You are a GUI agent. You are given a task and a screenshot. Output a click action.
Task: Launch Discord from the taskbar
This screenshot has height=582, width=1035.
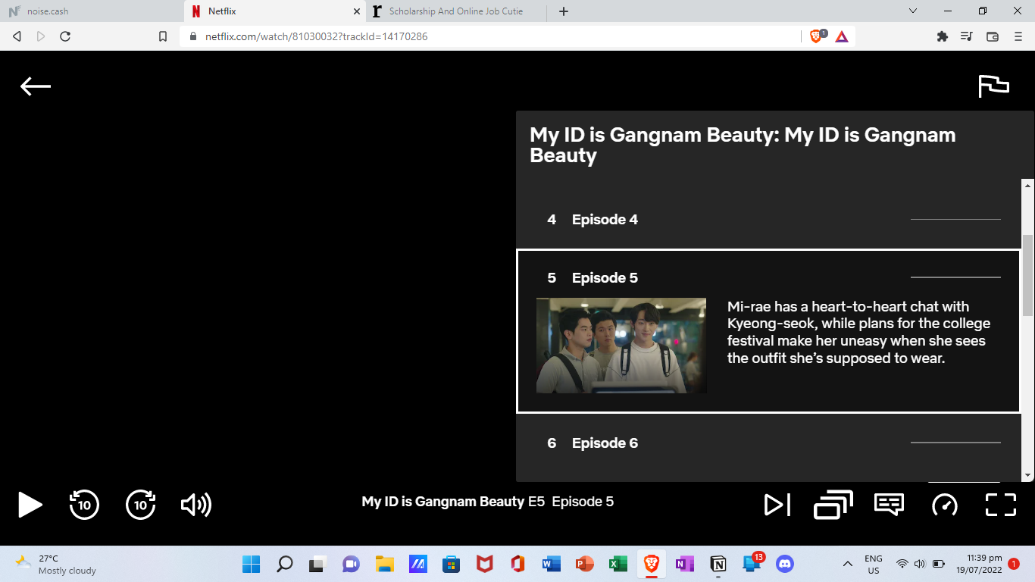tap(785, 564)
